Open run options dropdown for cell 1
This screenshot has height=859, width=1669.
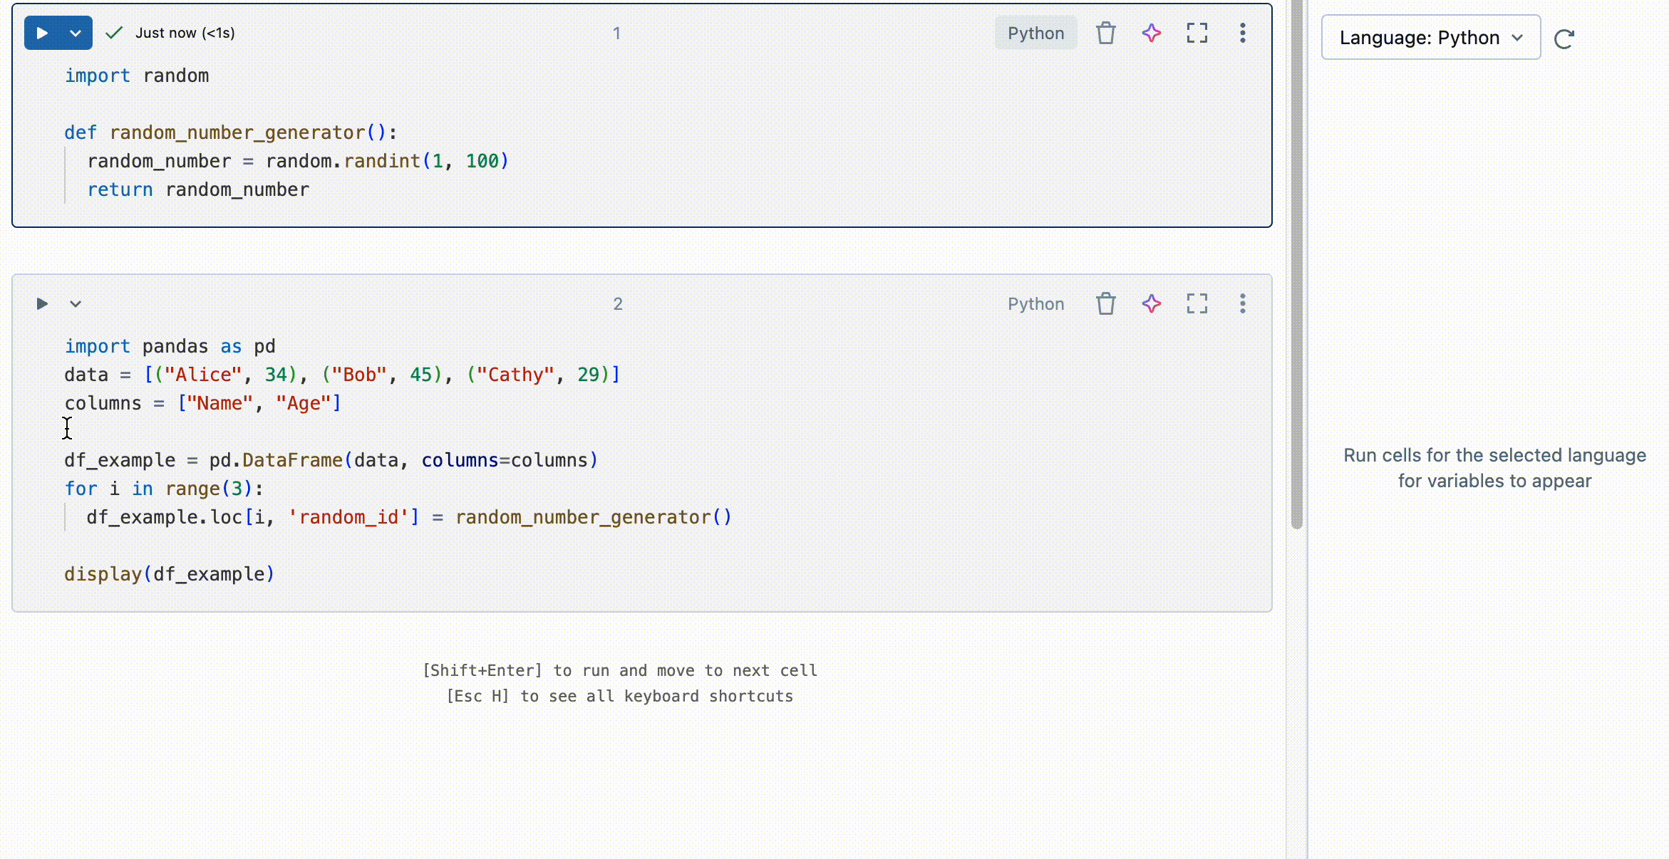click(x=76, y=33)
